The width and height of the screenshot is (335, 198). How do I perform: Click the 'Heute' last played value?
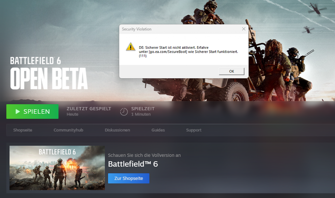(x=72, y=114)
